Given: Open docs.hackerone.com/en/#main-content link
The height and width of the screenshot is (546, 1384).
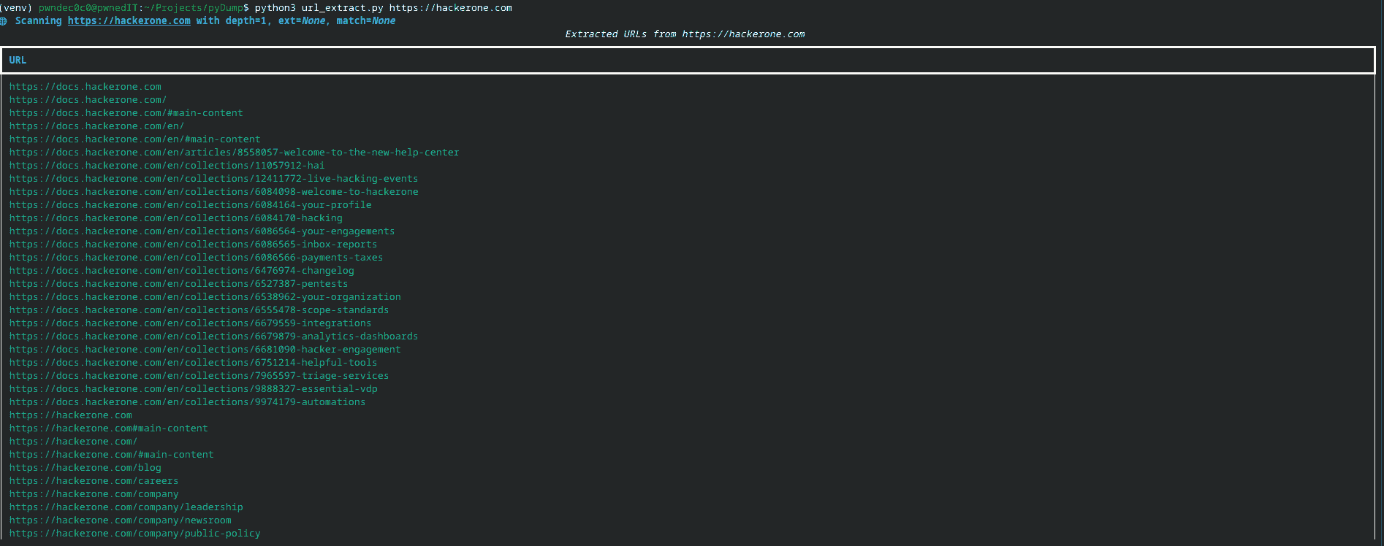Looking at the screenshot, I should coord(135,139).
